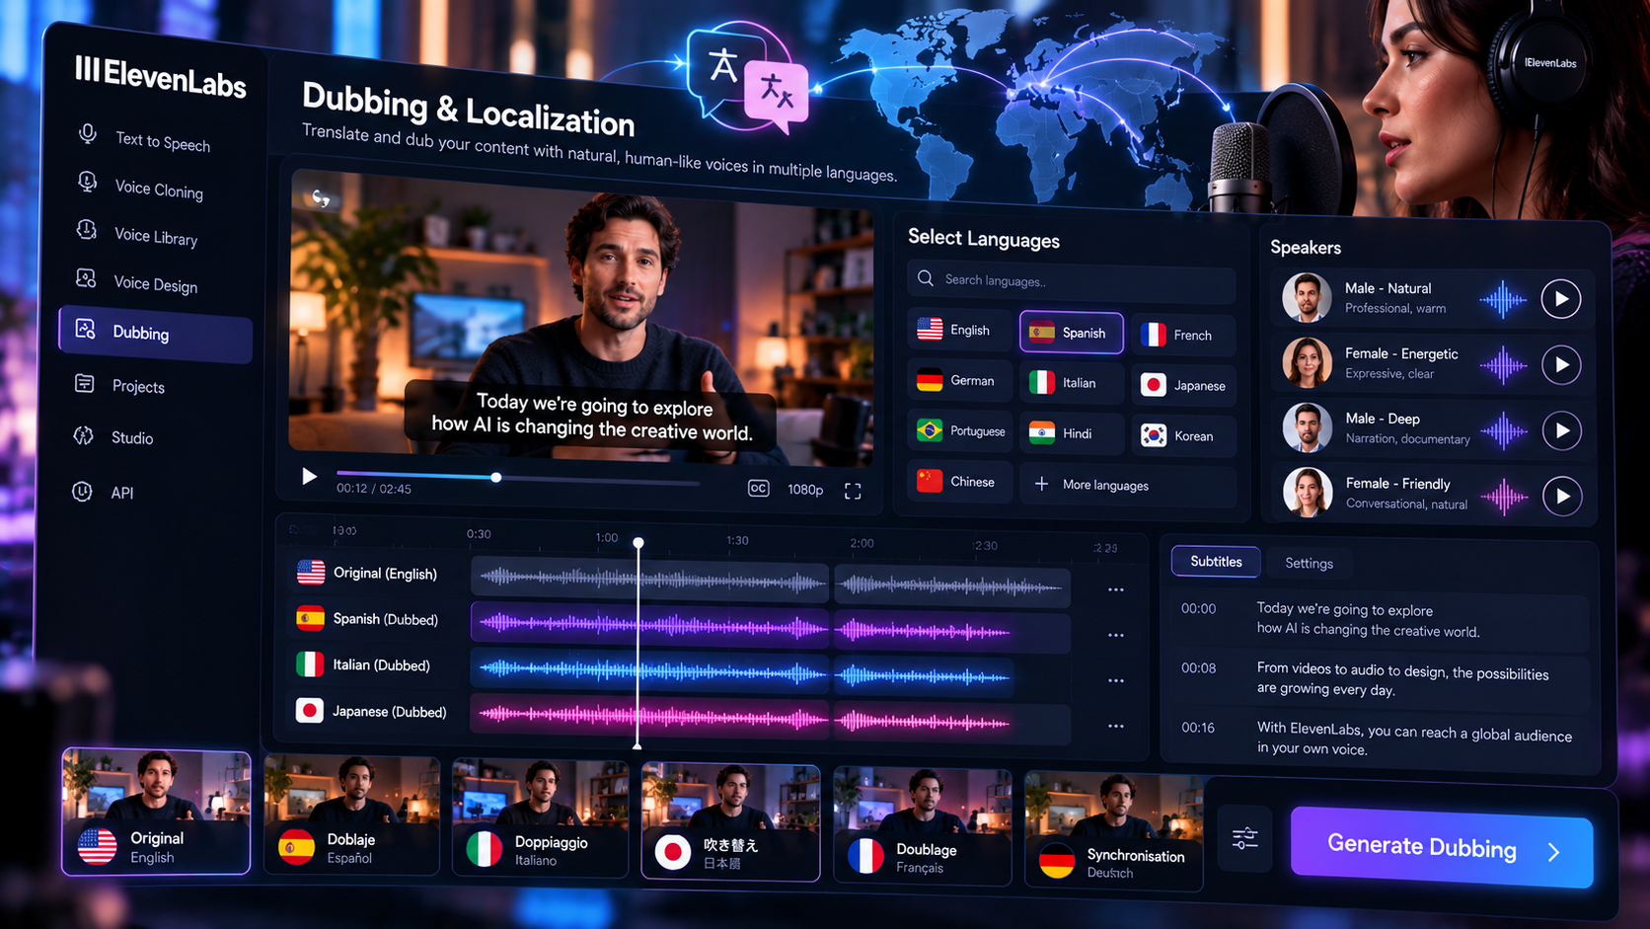This screenshot has height=929, width=1650.
Task: Select German language chip
Action: coord(957,380)
